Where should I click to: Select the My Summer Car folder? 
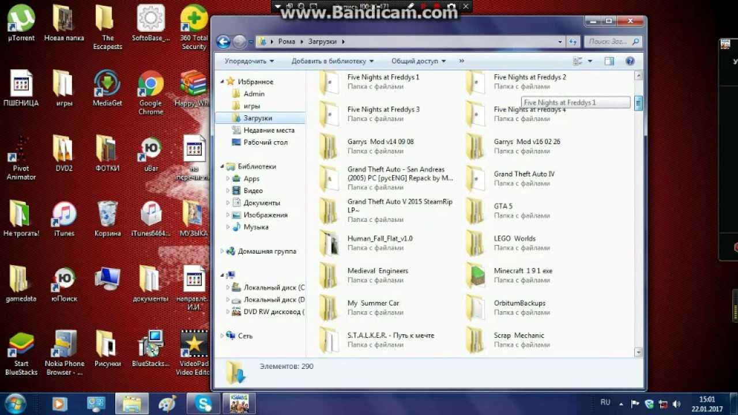point(374,307)
